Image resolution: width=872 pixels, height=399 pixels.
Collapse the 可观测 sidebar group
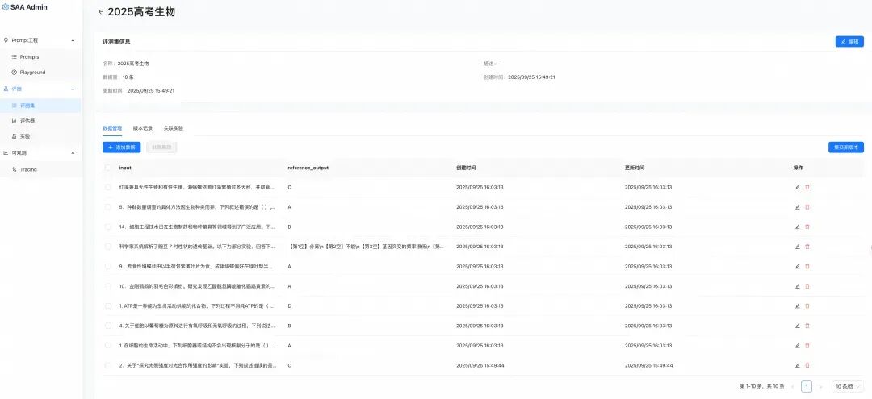click(73, 152)
